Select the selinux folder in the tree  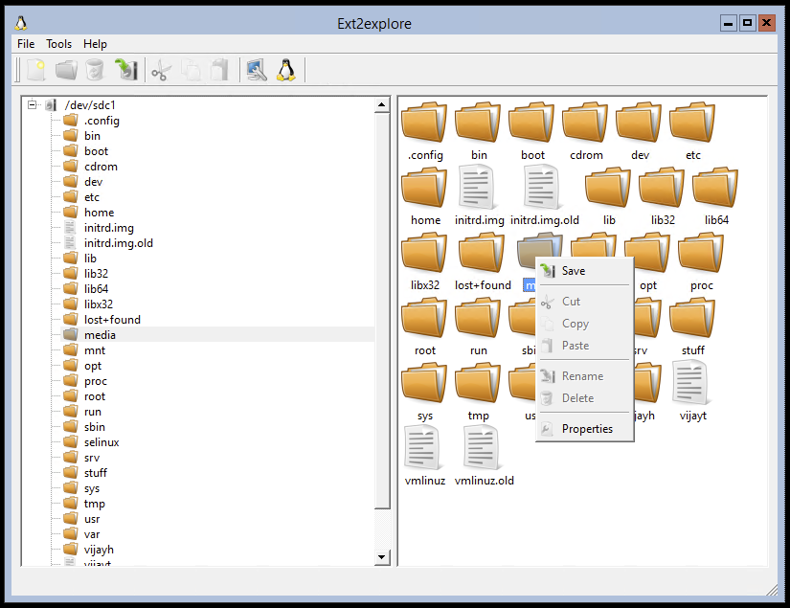pyautogui.click(x=102, y=442)
